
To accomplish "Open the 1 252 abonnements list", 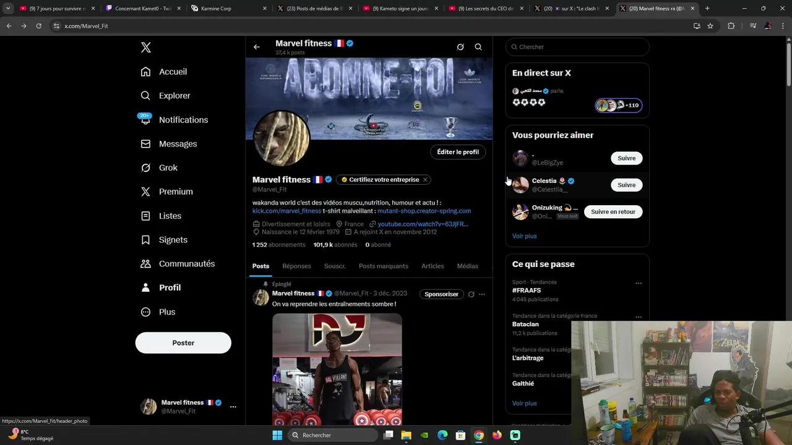I will (278, 245).
